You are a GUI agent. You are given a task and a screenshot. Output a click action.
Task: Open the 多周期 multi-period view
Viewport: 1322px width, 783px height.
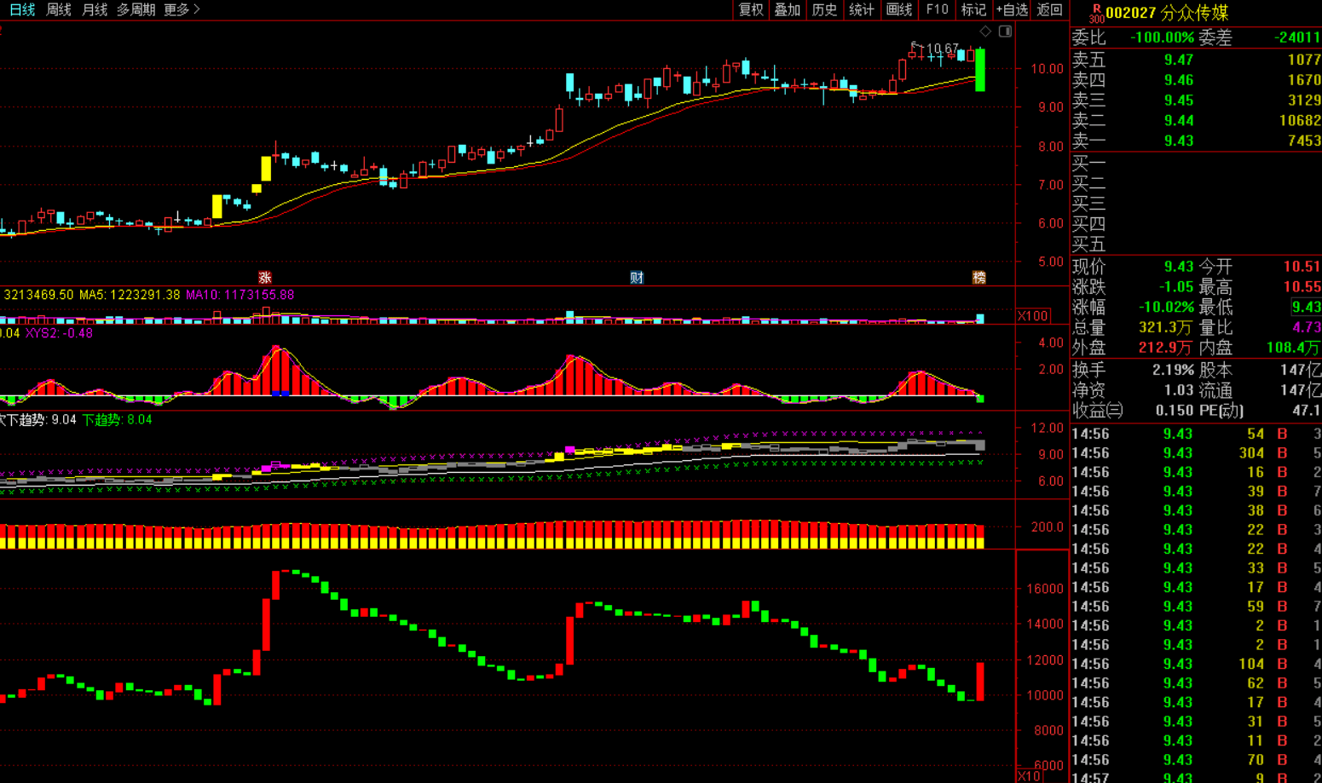click(x=136, y=9)
